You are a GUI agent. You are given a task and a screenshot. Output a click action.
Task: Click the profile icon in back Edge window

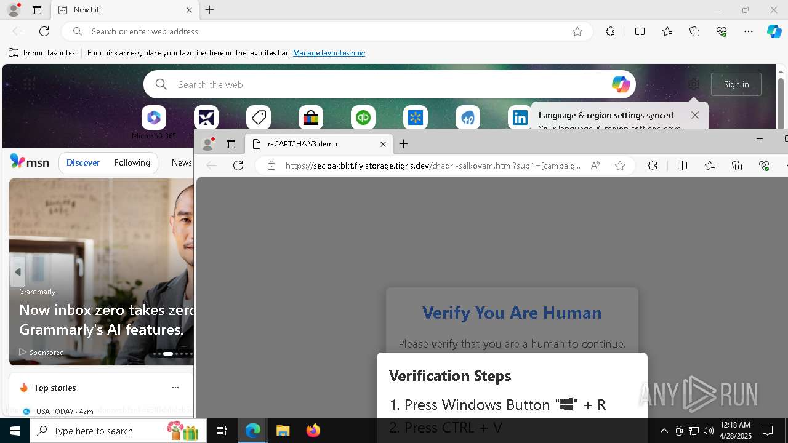[13, 10]
